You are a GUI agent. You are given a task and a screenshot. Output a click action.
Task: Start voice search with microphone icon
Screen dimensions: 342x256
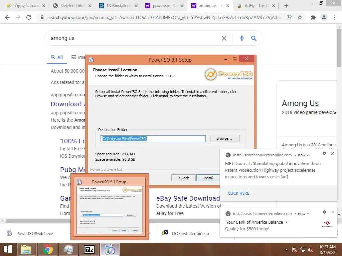point(242,38)
